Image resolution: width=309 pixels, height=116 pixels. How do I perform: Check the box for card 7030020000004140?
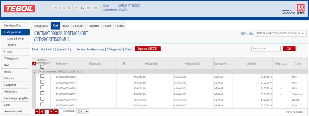[x=42, y=99]
